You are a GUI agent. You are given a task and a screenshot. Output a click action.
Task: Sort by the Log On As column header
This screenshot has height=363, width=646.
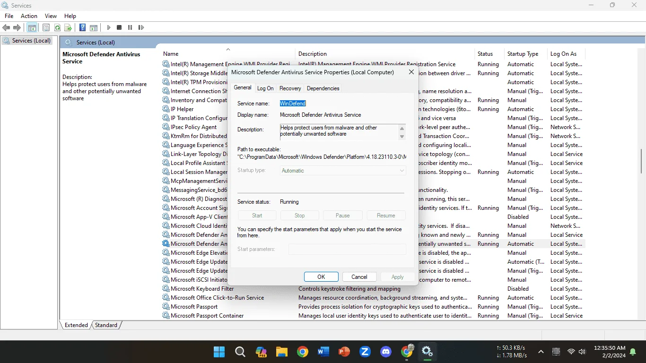567,54
